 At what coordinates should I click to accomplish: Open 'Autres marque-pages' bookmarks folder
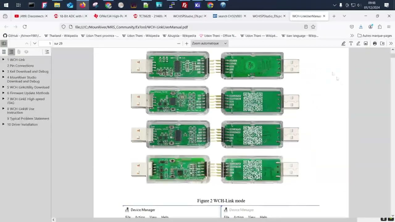pos(375,36)
